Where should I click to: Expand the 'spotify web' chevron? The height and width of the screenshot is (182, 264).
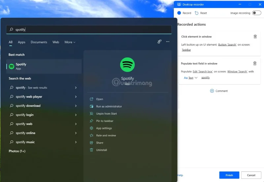pyautogui.click(x=76, y=124)
